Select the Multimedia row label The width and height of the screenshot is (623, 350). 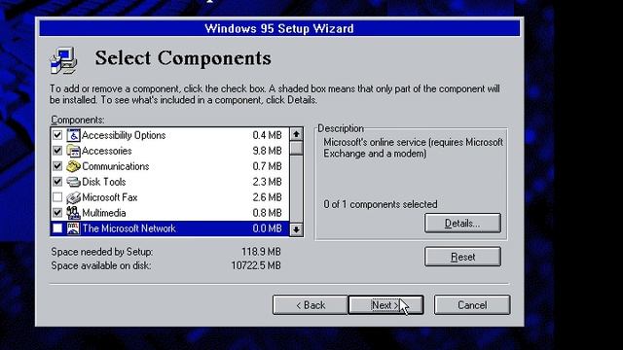[x=104, y=213]
